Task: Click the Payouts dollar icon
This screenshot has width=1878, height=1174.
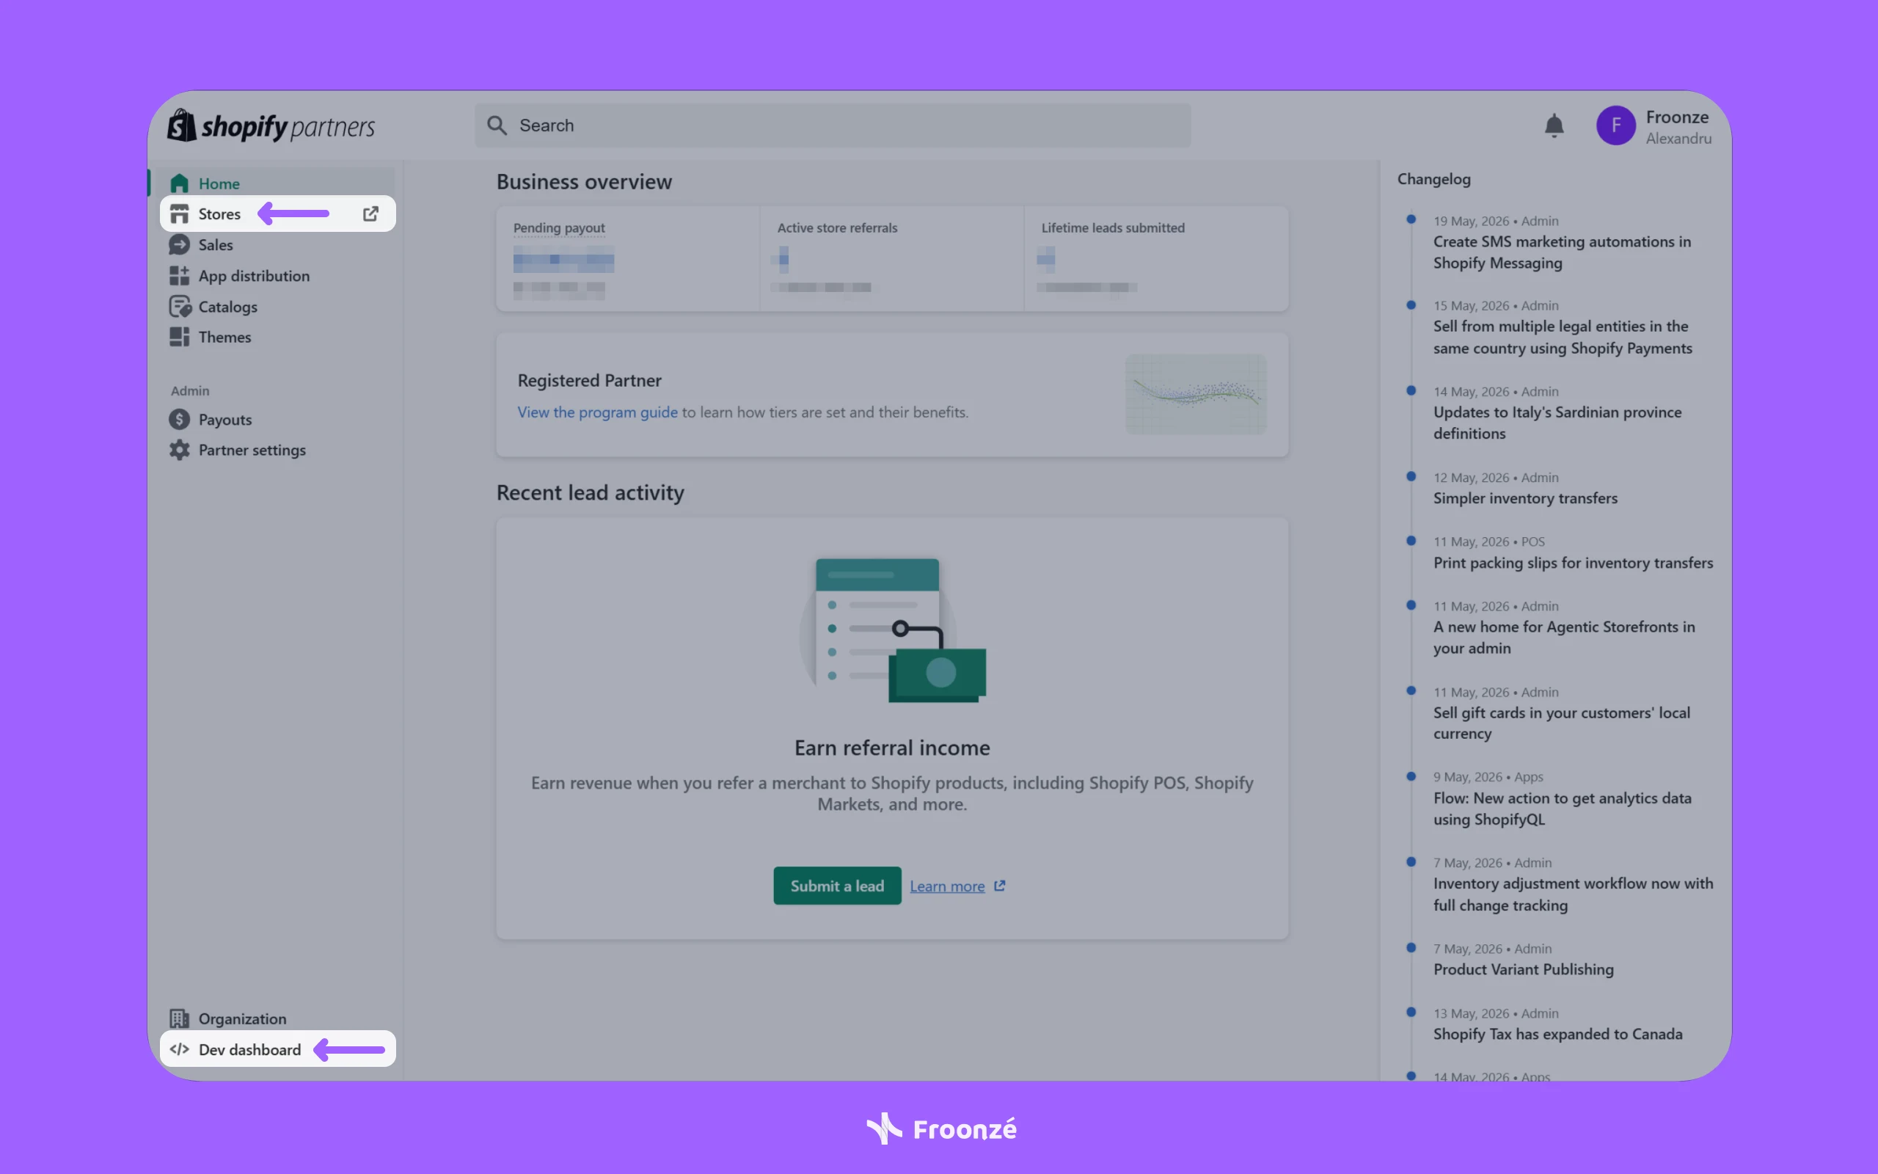Action: pyautogui.click(x=179, y=419)
